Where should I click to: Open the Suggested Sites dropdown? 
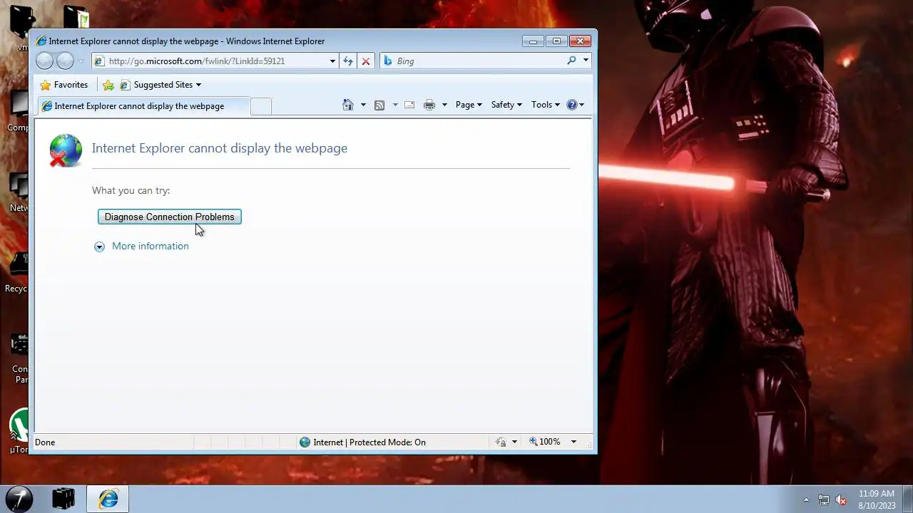coord(160,85)
